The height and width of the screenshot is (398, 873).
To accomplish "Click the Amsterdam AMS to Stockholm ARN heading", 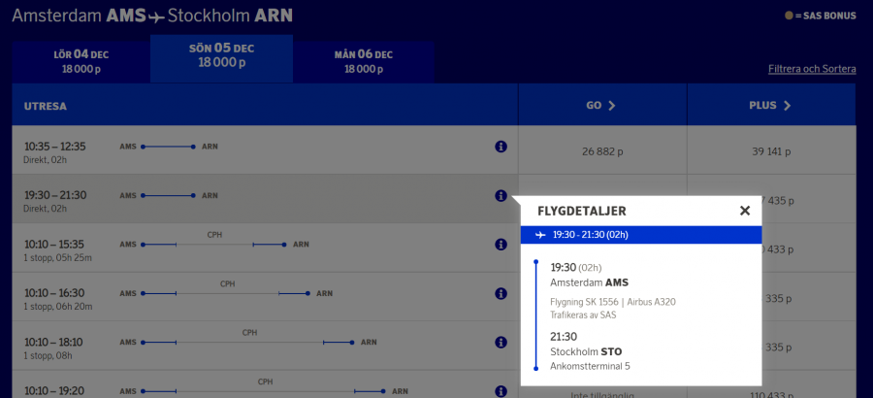I will pos(151,17).
